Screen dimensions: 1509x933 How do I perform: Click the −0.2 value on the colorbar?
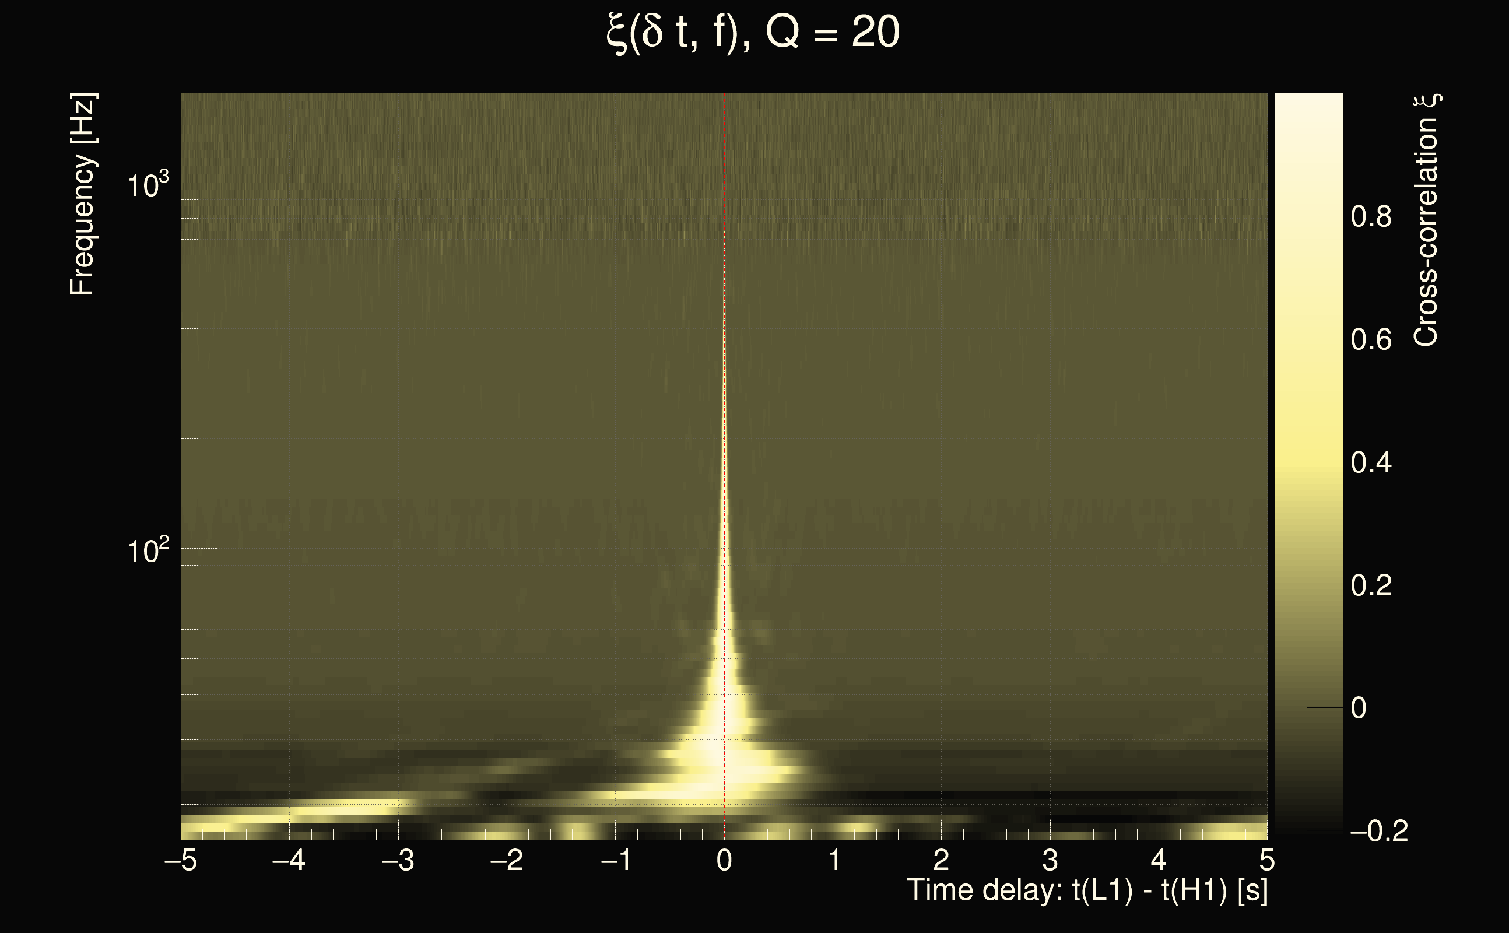pos(1378,830)
